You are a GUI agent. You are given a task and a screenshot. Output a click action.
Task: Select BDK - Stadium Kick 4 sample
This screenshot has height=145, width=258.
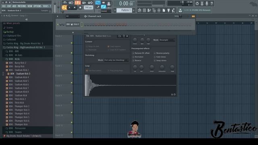click(19, 77)
